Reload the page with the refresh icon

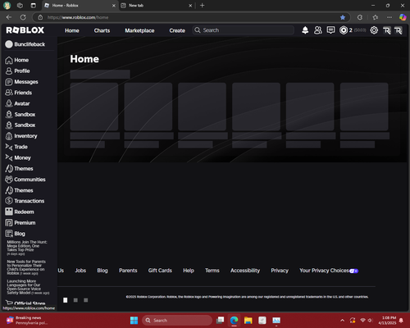[23, 17]
